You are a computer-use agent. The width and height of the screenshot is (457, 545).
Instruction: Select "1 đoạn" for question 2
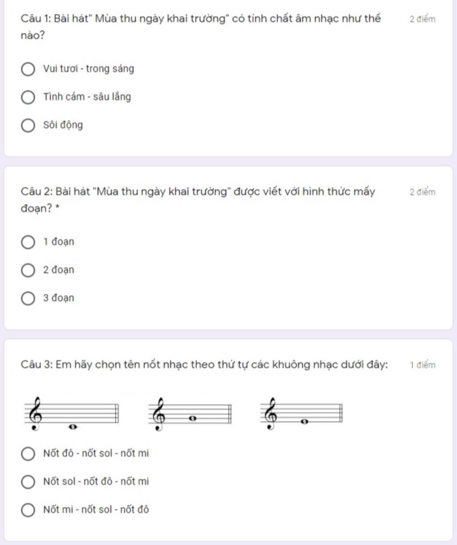28,242
